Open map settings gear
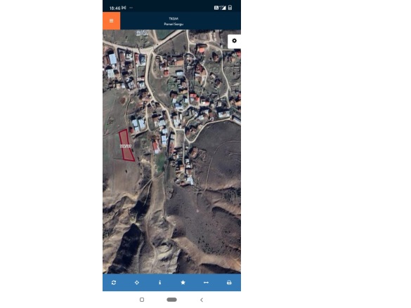 235,41
